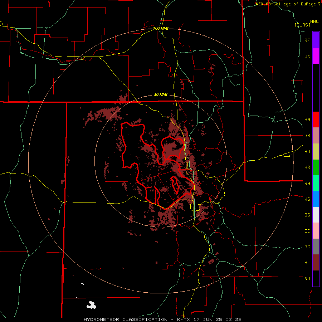Pick the HR green legend swatch
The height and width of the screenshot is (322, 322).
coord(316,167)
